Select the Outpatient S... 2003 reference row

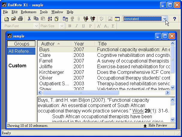(x=104, y=83)
